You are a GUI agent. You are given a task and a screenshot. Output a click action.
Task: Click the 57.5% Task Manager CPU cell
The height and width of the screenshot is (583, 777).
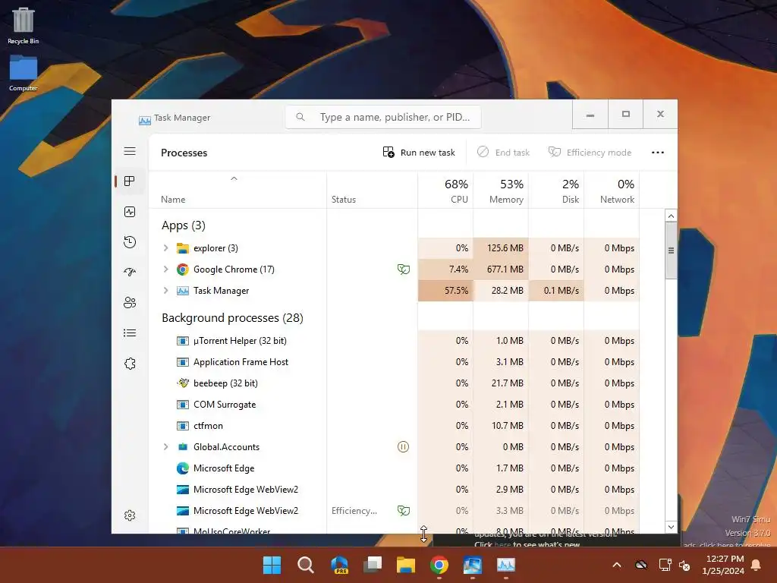[445, 291]
